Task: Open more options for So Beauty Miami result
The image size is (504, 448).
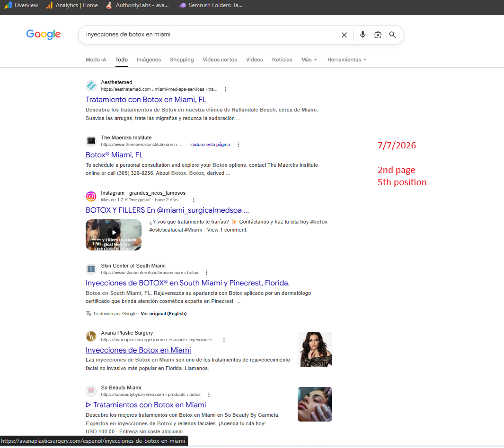Action: coord(209,395)
